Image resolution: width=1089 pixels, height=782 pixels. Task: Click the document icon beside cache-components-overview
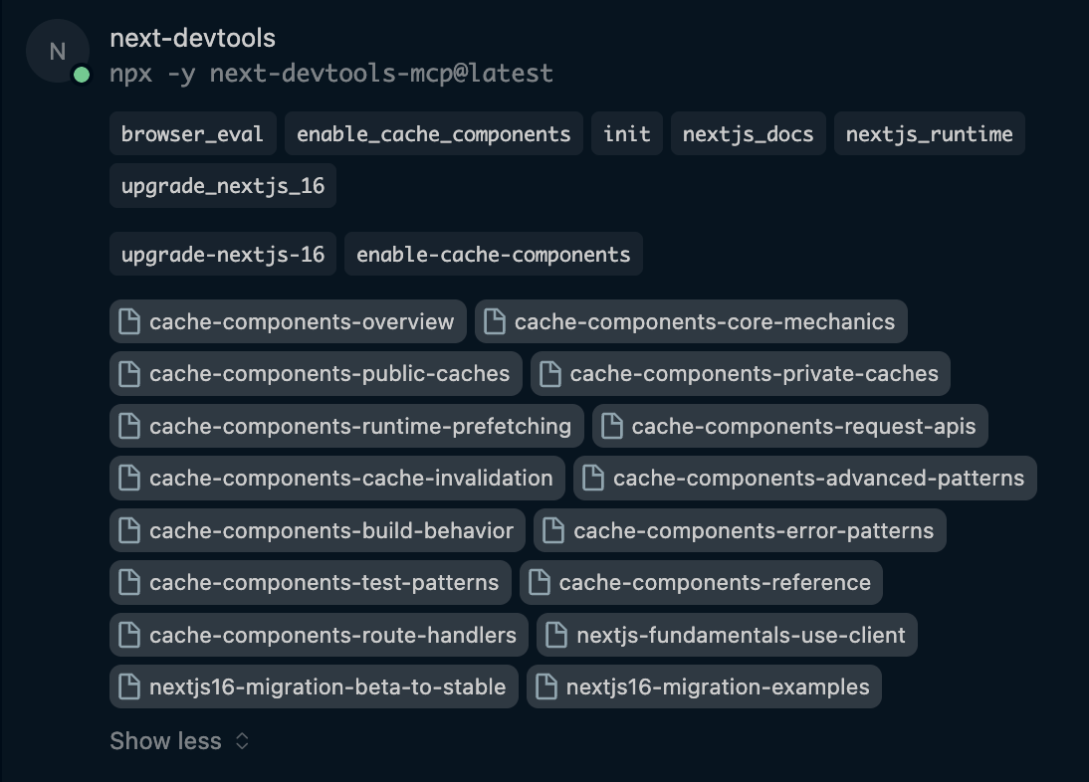pos(129,321)
